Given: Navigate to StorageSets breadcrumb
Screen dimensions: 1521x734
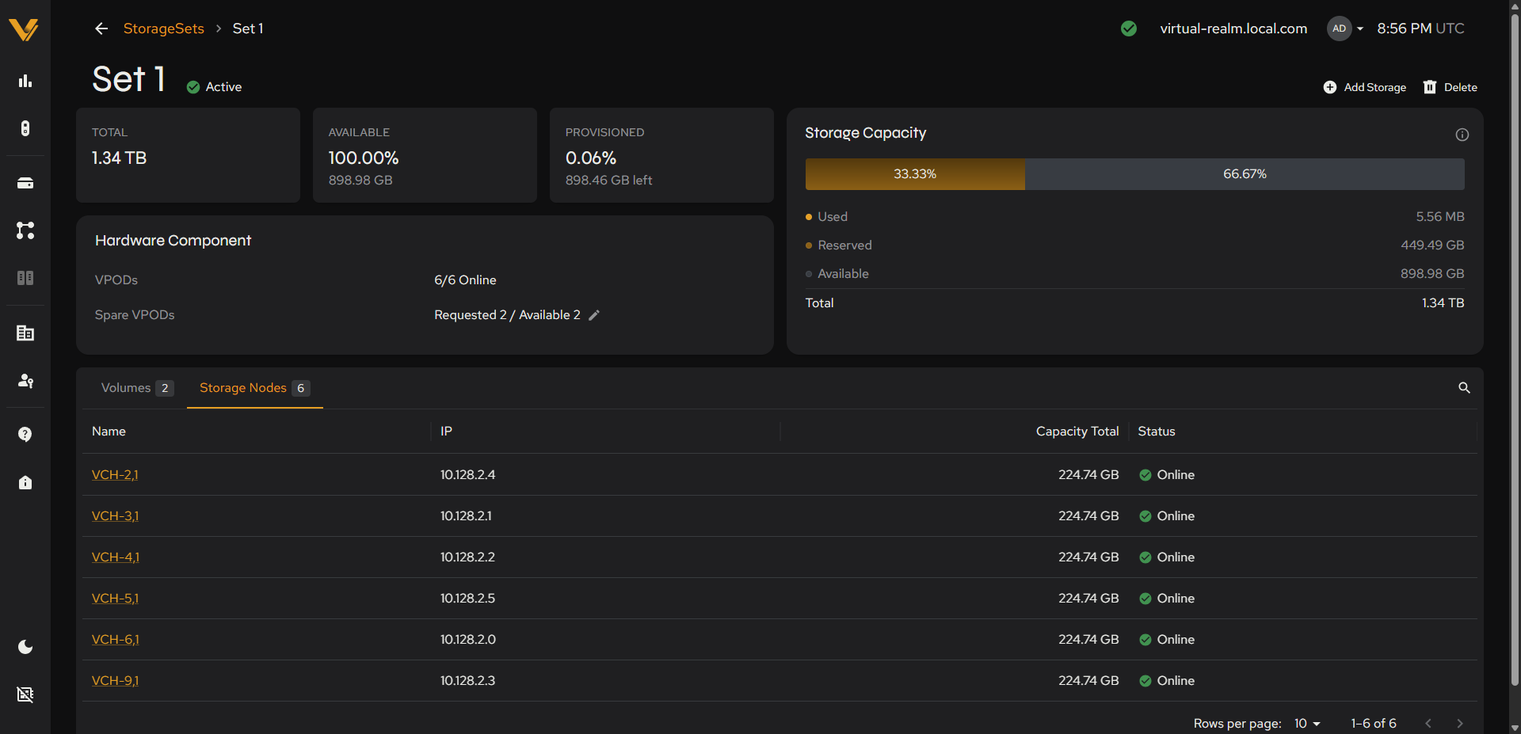Looking at the screenshot, I should coord(164,29).
